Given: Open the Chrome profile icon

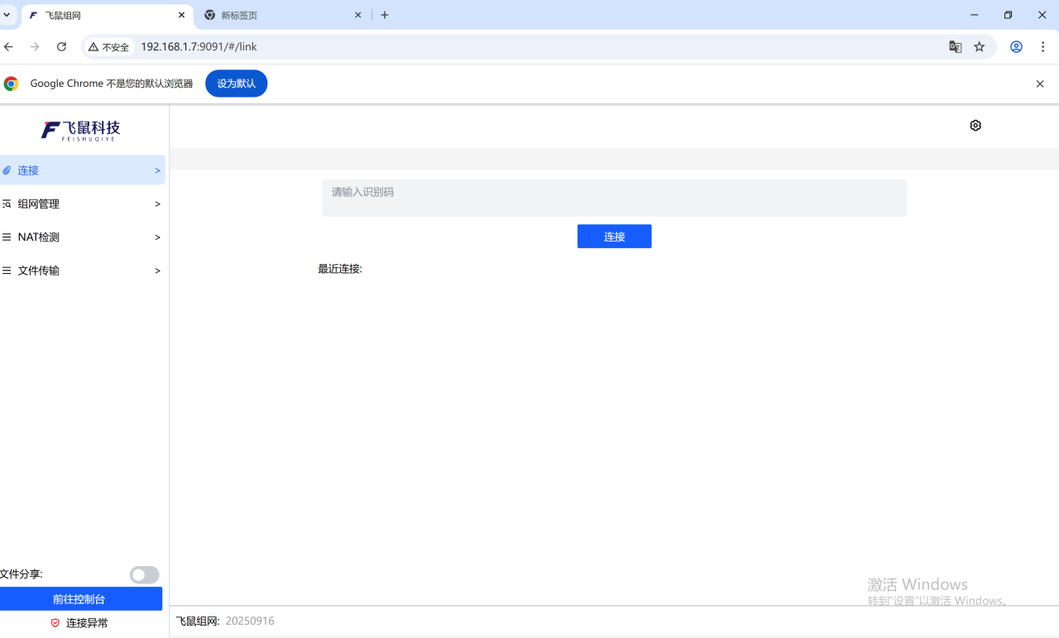Looking at the screenshot, I should click(1016, 47).
